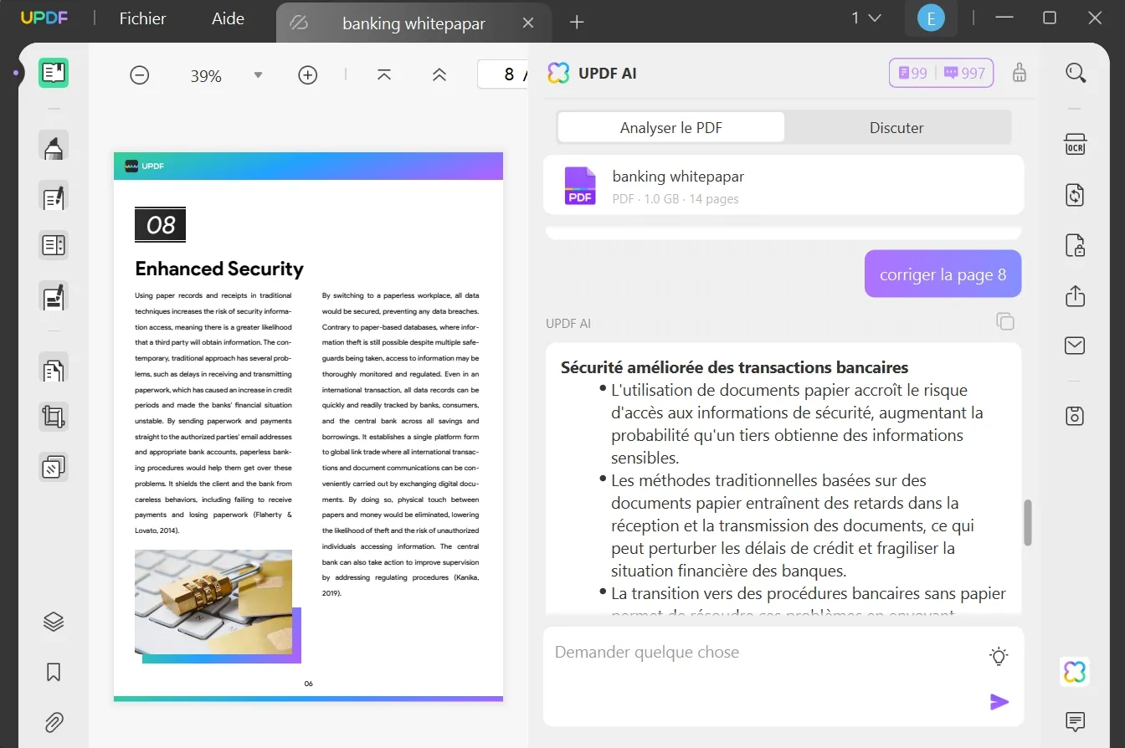Click the sidebar collapse dot at left edge
Viewport: 1125px width, 748px height.
pyautogui.click(x=16, y=73)
